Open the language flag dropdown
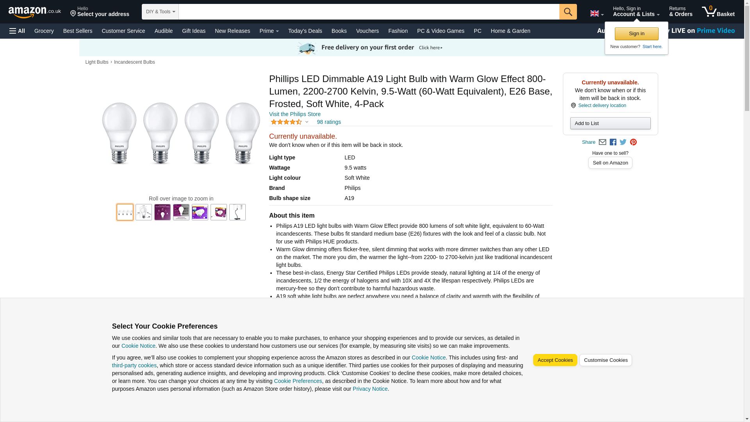The height and width of the screenshot is (422, 750). click(x=596, y=13)
